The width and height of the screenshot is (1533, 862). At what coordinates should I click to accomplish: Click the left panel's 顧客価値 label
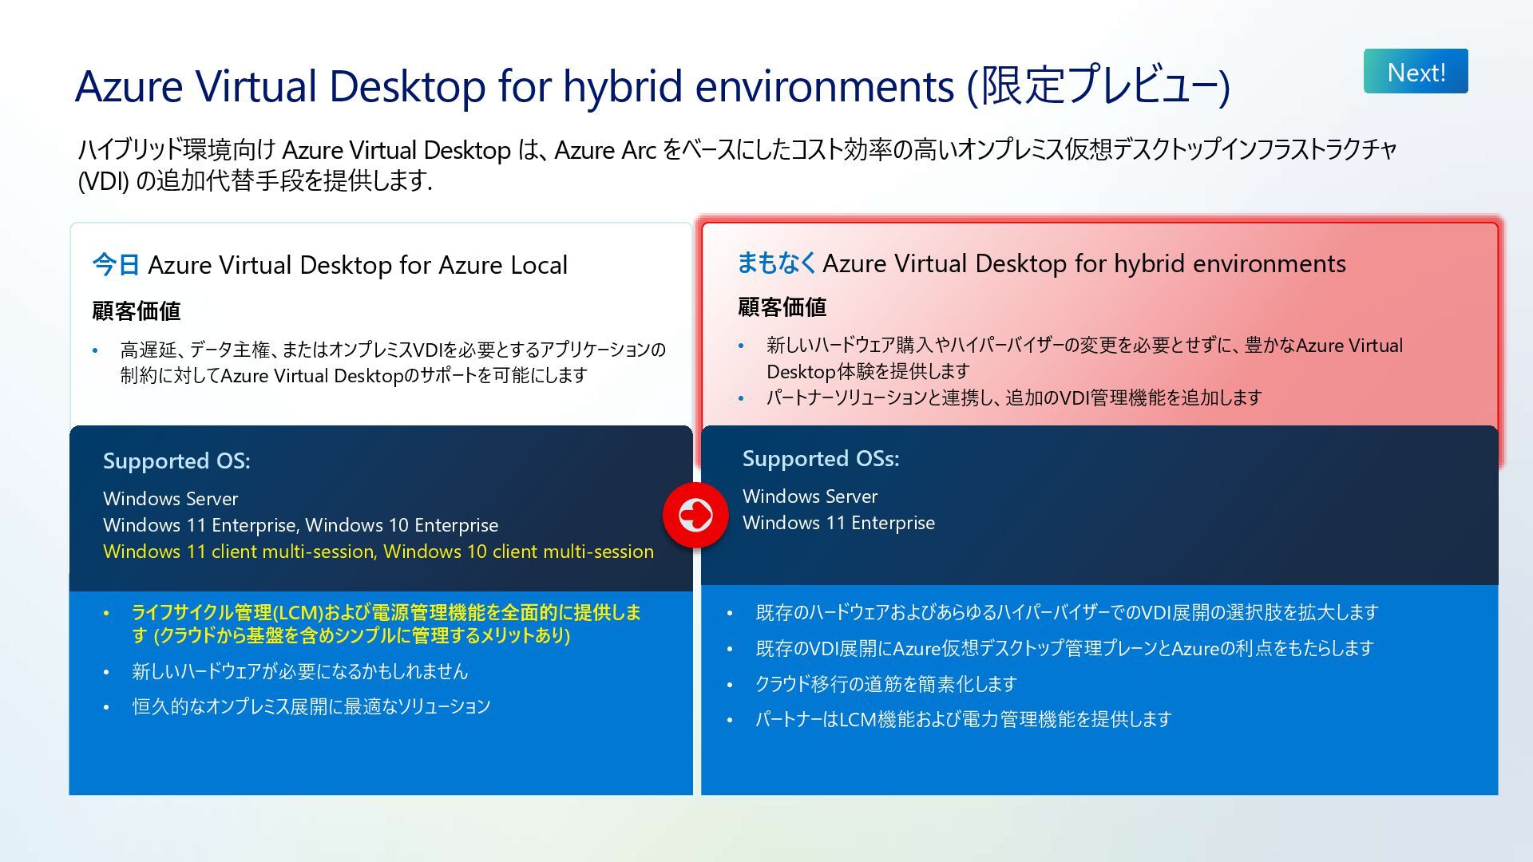coord(137,310)
